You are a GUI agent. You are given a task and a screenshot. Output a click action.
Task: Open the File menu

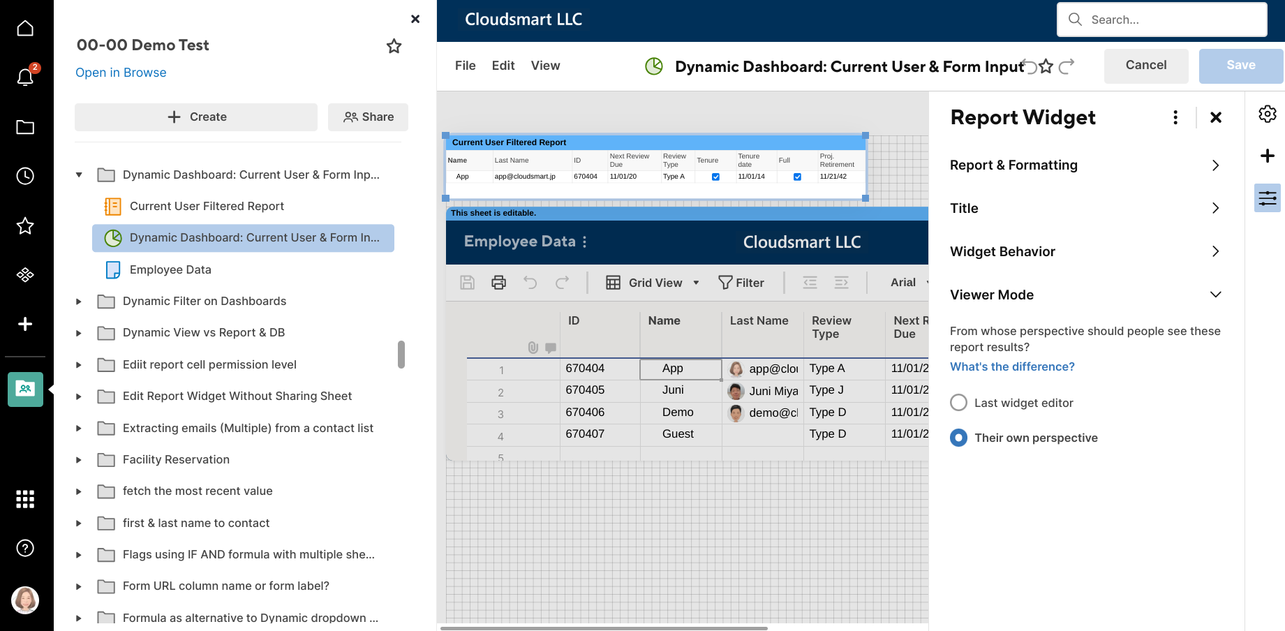pyautogui.click(x=466, y=66)
